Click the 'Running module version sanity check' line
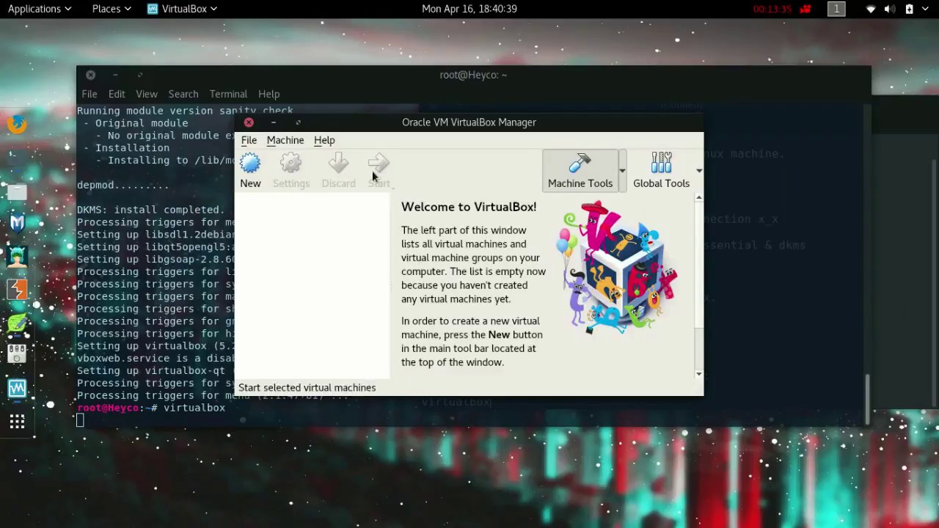Viewport: 939px width, 528px height. pos(185,111)
